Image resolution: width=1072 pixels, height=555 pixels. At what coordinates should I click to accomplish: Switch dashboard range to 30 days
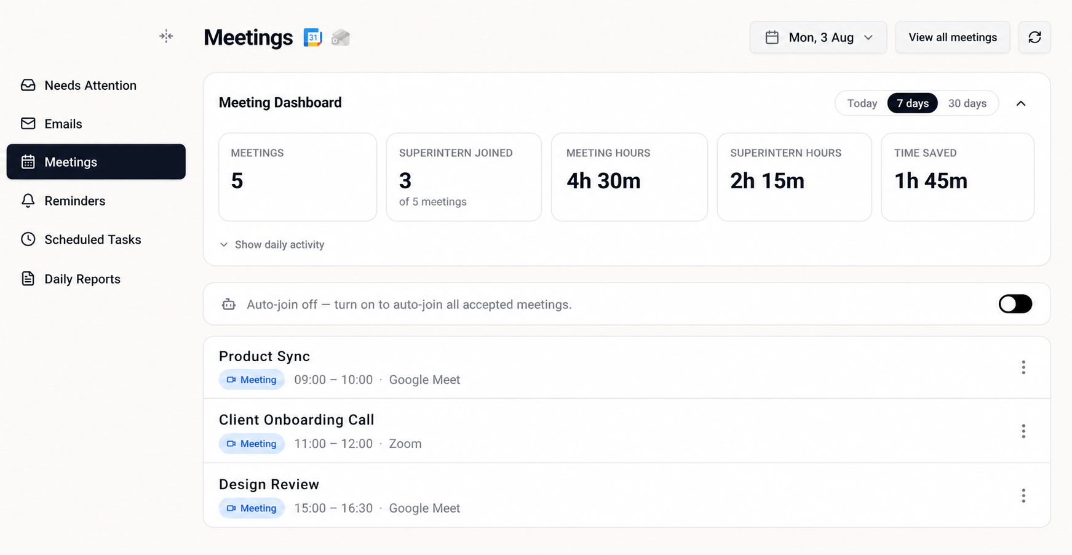967,103
